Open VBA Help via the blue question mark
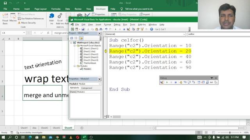Screen dimensions: 250x140 pyautogui.click(x=152, y=29)
